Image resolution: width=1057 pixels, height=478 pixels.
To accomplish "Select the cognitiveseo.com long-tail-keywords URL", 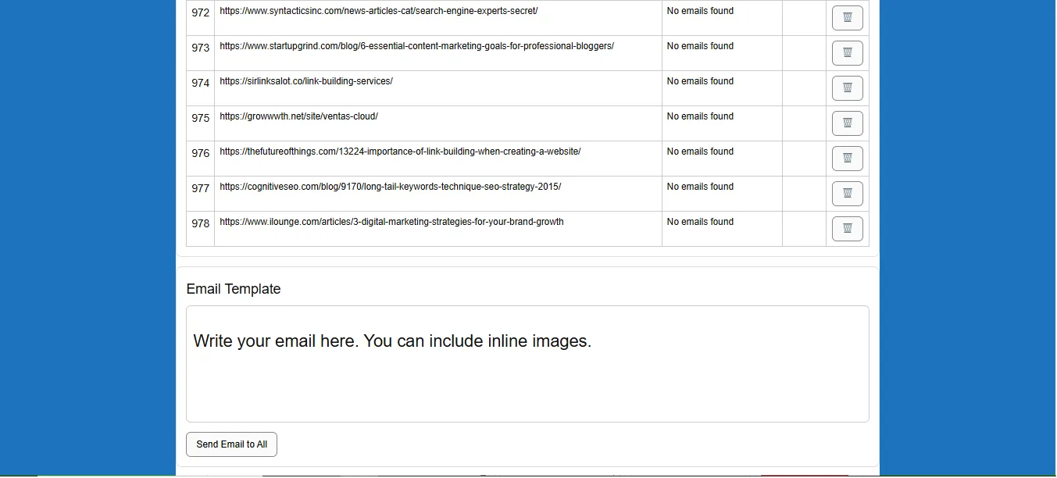I will pos(390,187).
